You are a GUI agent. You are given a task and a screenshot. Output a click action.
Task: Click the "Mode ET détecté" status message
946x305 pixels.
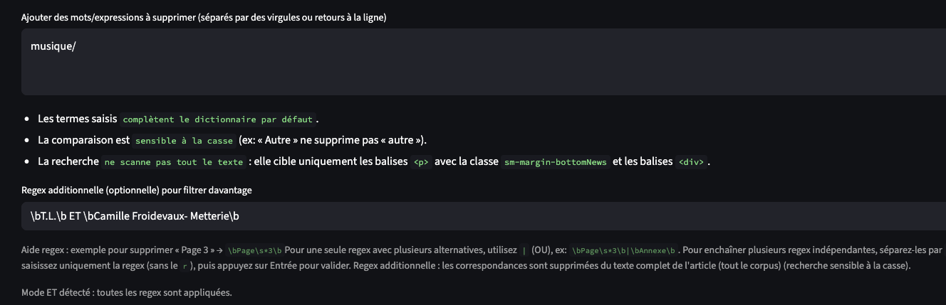(127, 293)
